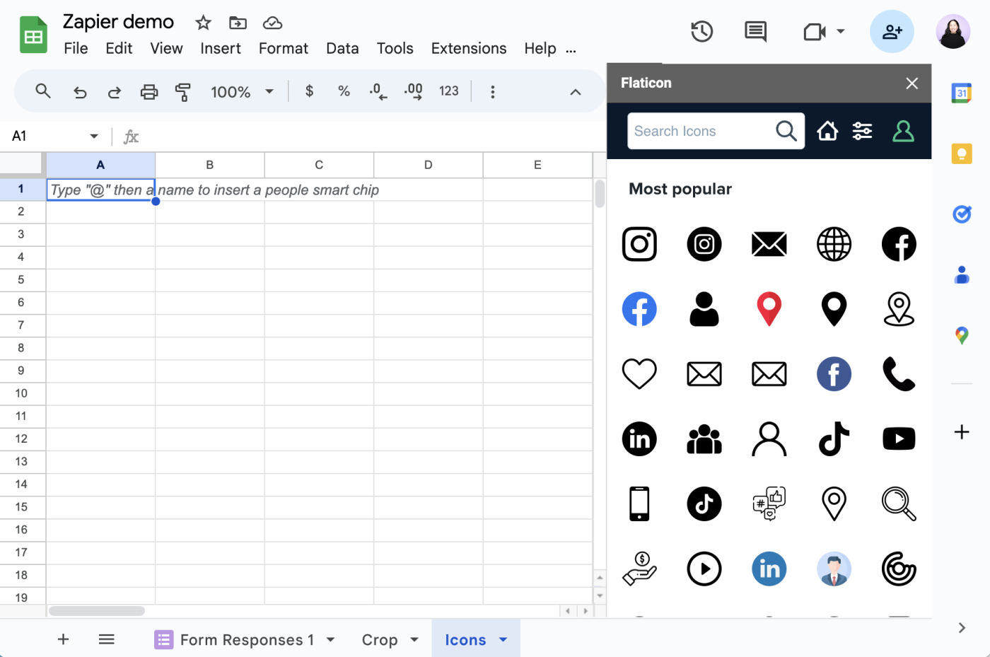Screen dimensions: 990x657
Task: Open the Extensions menu
Action: pyautogui.click(x=469, y=48)
